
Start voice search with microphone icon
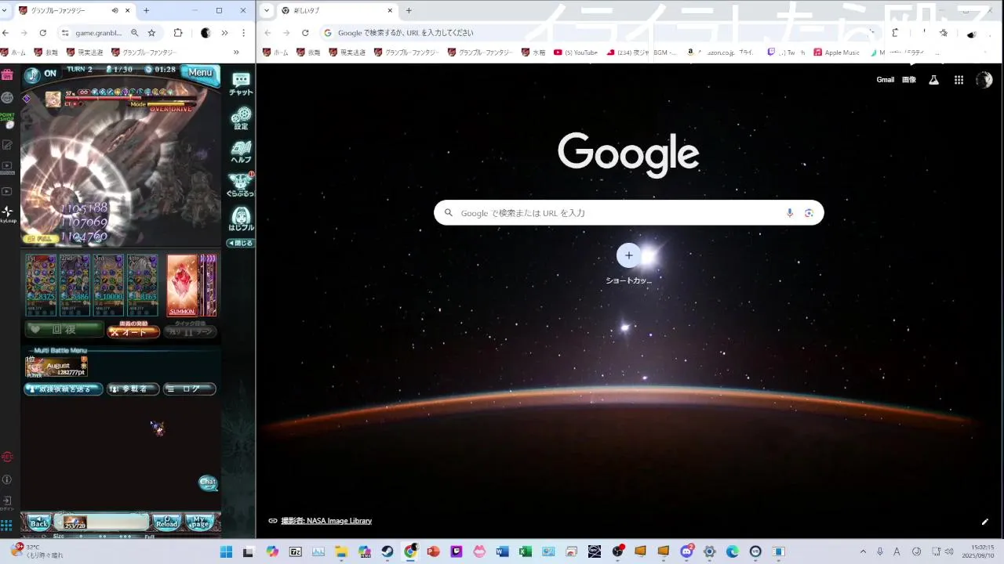coord(790,213)
